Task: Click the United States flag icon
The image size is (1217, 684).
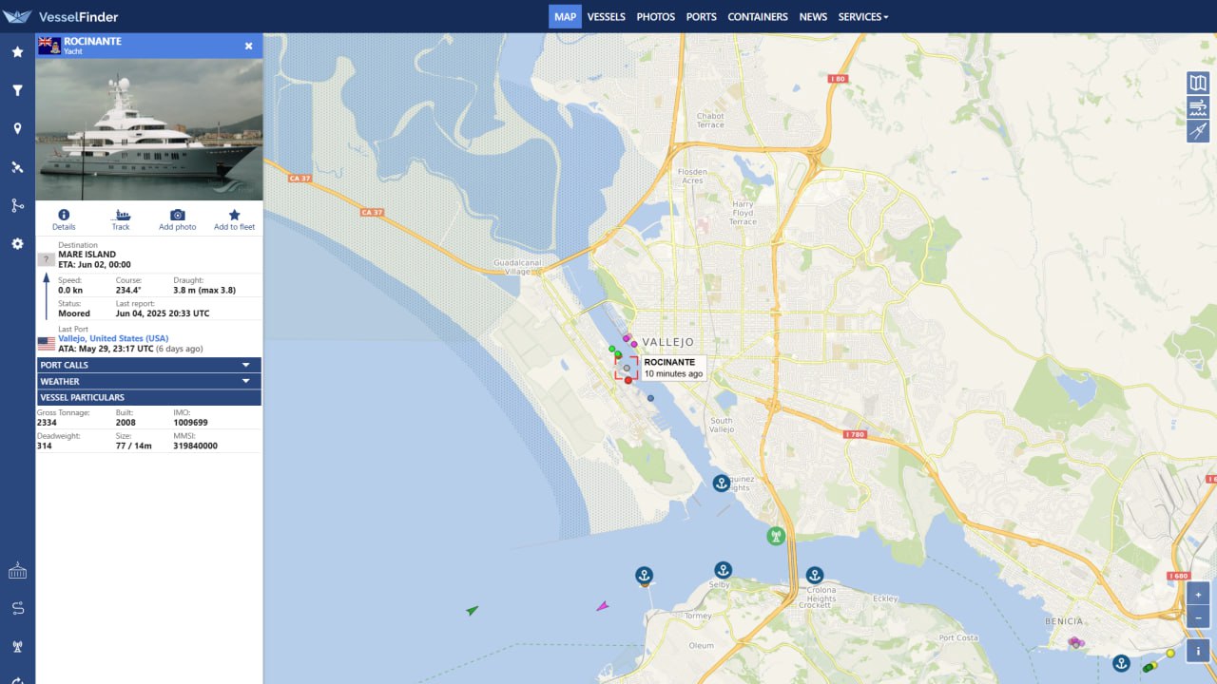Action: point(47,343)
